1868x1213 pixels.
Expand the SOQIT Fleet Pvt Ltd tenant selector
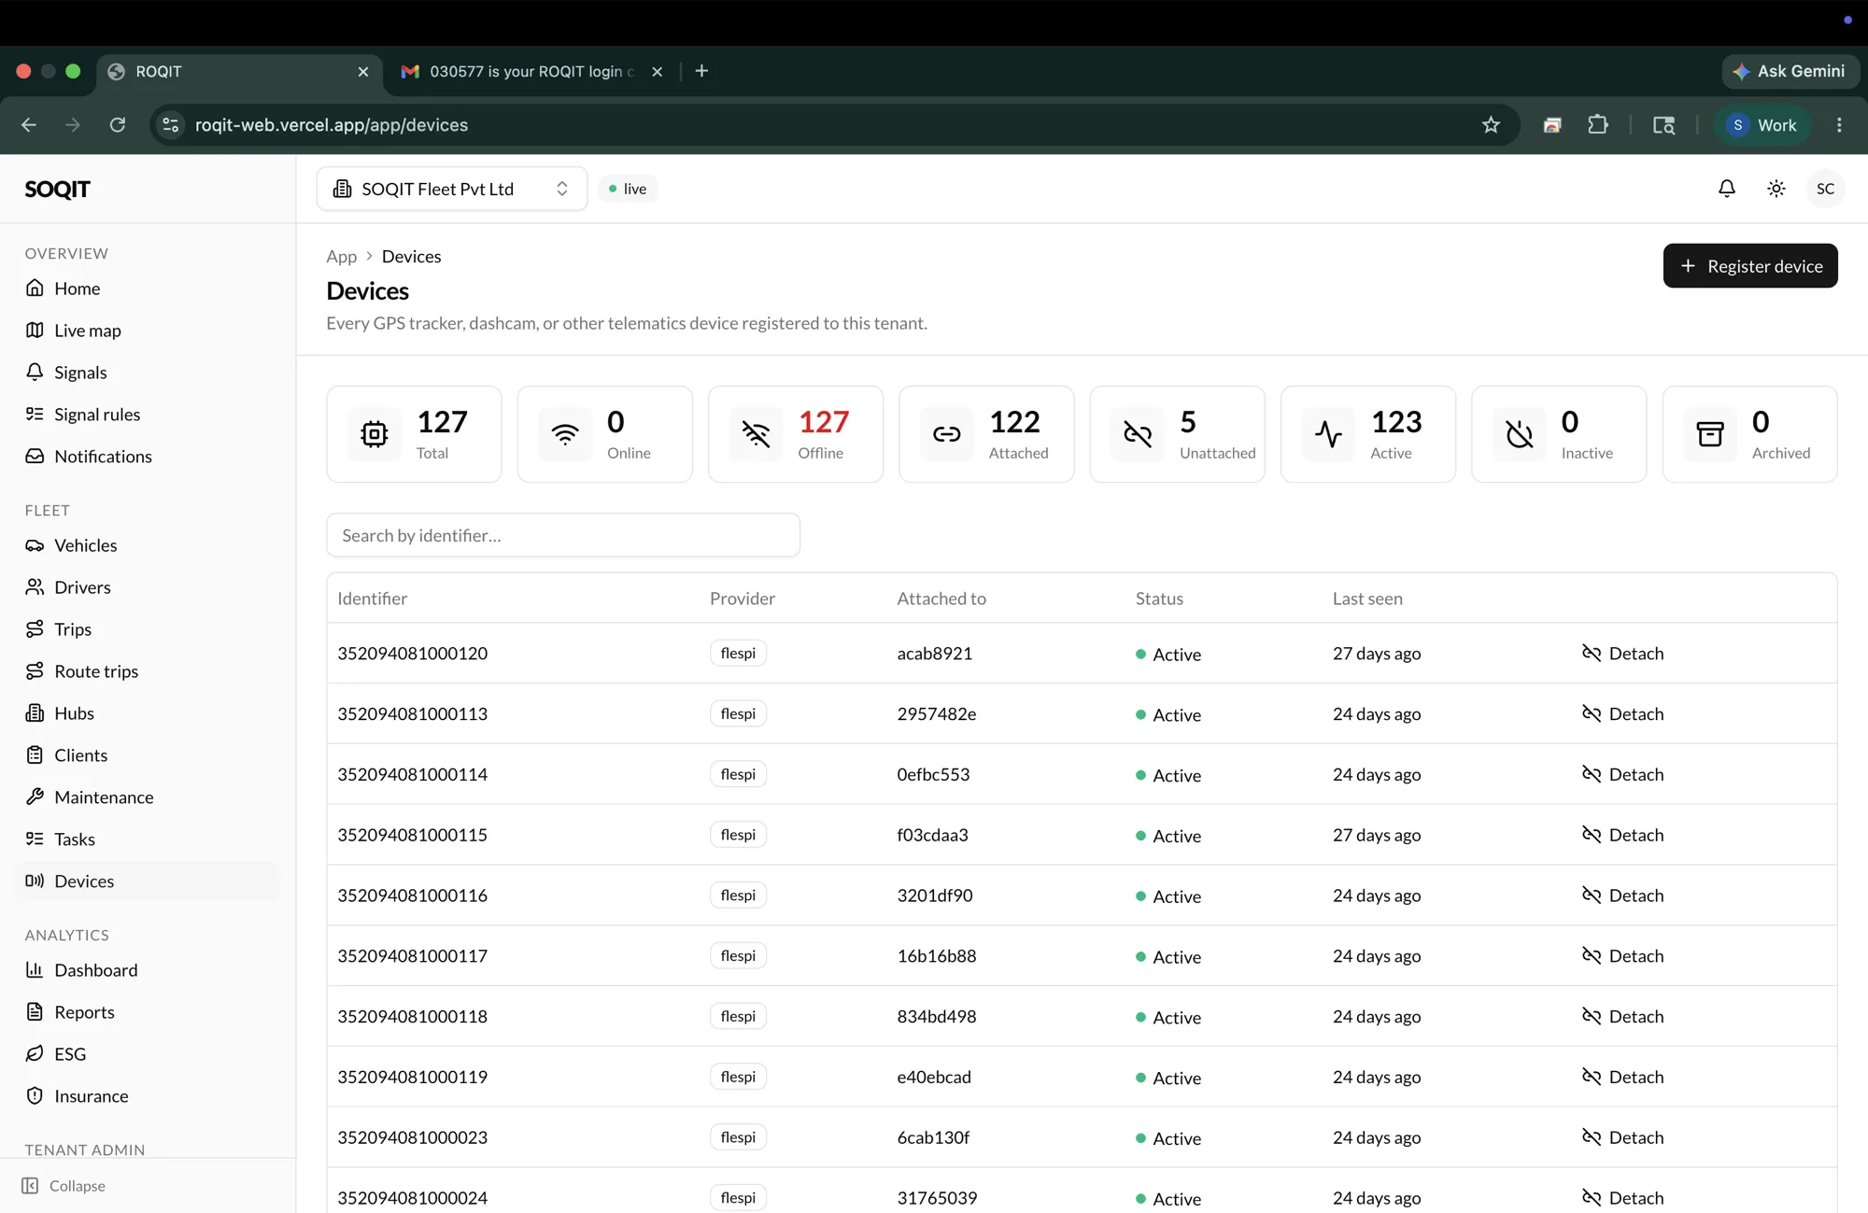coord(452,189)
